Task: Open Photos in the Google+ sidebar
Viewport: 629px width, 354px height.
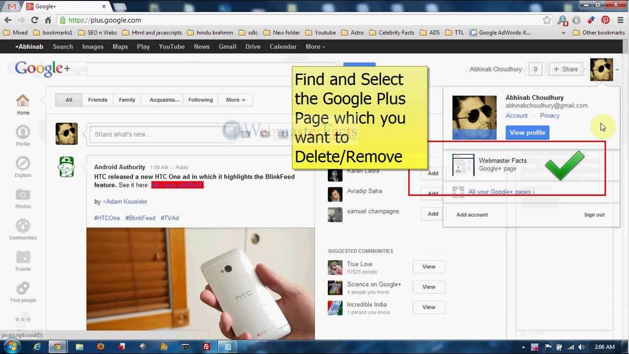Action: [23, 199]
